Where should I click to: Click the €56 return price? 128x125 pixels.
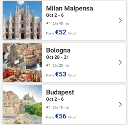tap(61, 116)
